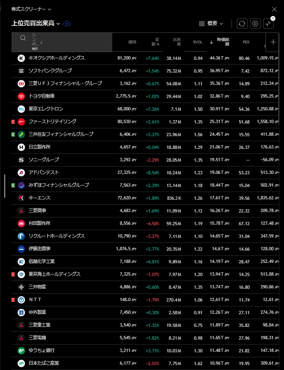The height and width of the screenshot is (370, 284).
Task: Close the screener panel
Action: pyautogui.click(x=274, y=9)
